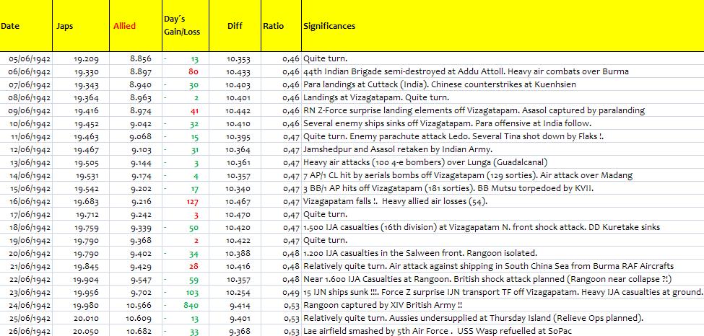Click 'Rangoon captured by XIV British Army' cell
This screenshot has height=336, width=704.
[503, 306]
